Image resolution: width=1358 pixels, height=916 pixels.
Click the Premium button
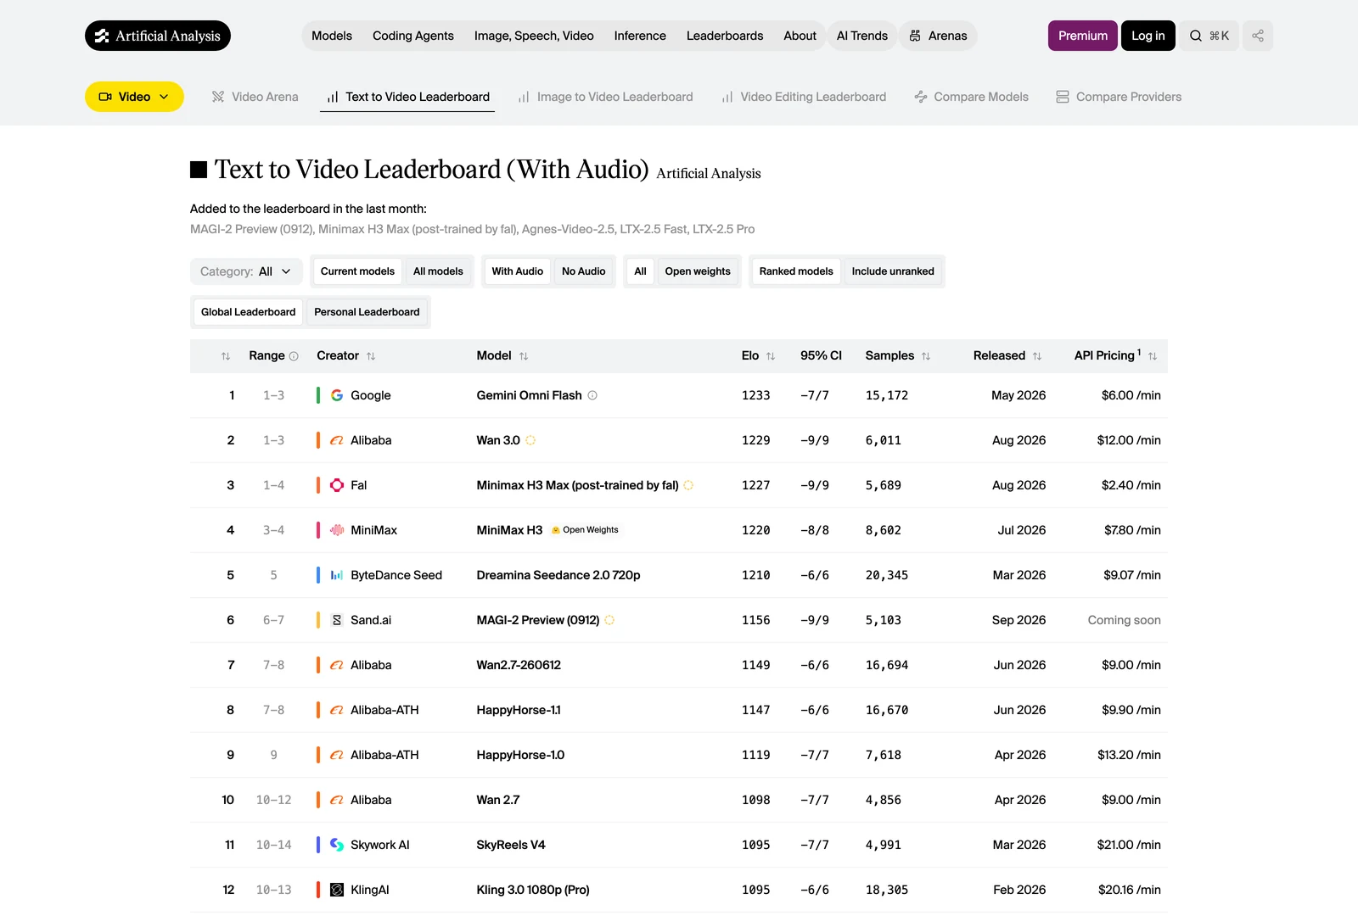(1083, 36)
